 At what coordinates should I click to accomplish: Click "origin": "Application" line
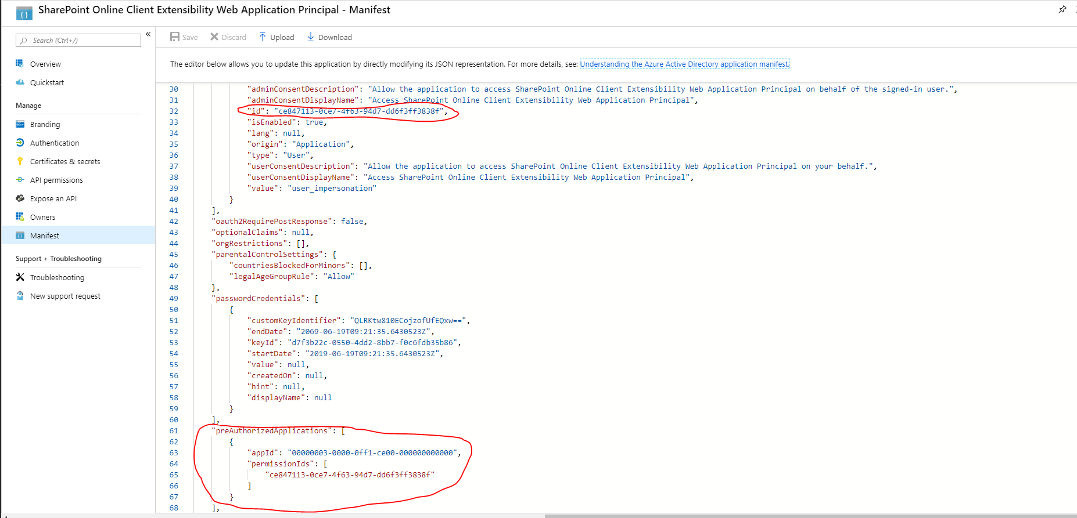pos(300,144)
